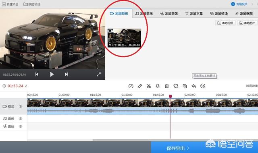Click the 本地视频 local video button
The image size is (258, 153).
(225, 23)
